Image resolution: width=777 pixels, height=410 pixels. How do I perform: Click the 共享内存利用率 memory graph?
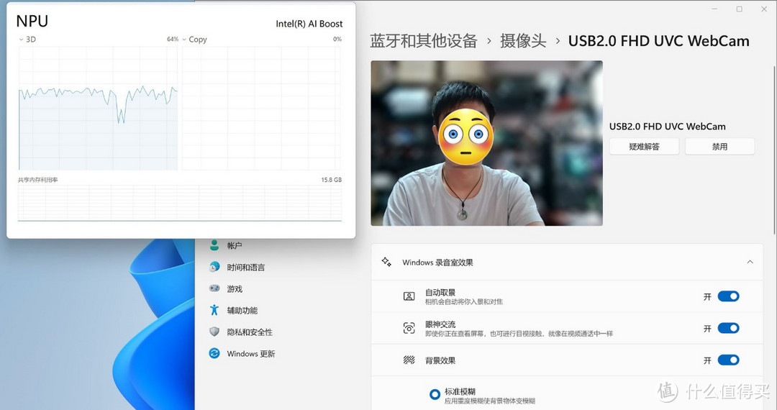coord(180,203)
